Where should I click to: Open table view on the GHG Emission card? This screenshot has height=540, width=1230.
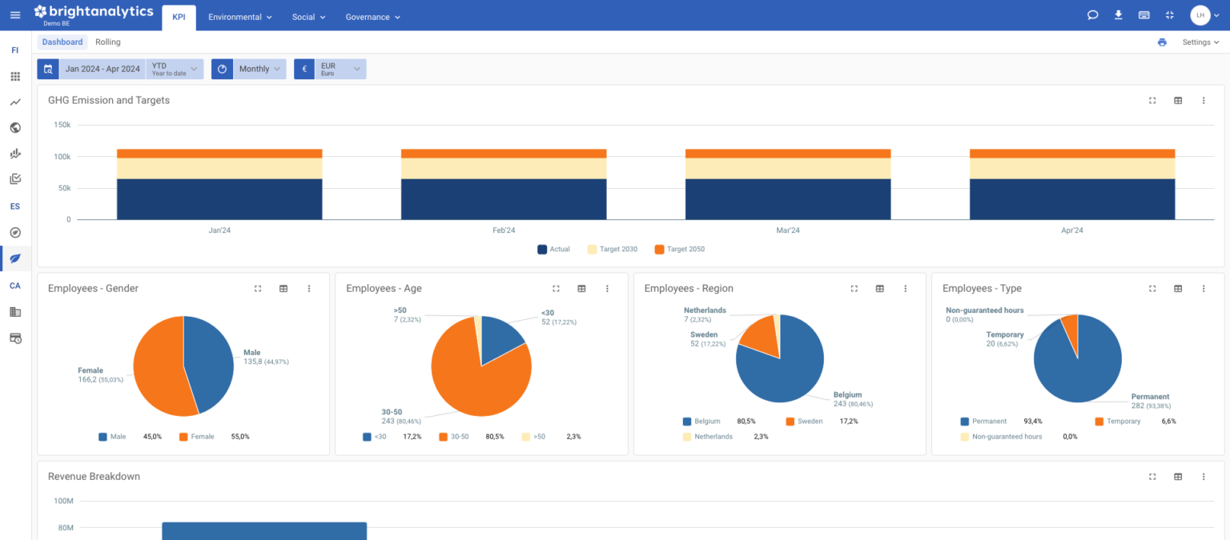[x=1178, y=100]
